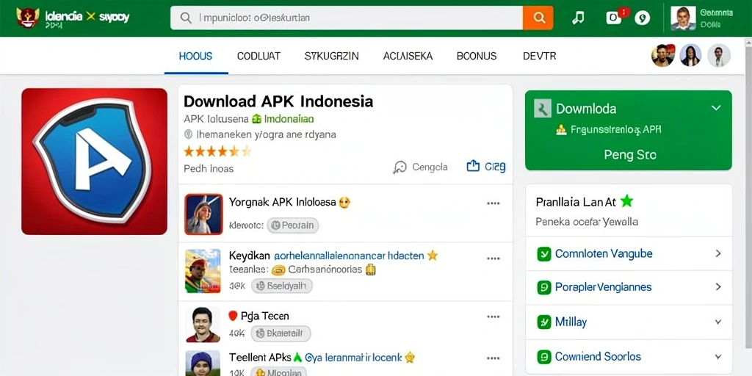Click the third circular avatar below header
The image size is (752, 376).
(718, 55)
